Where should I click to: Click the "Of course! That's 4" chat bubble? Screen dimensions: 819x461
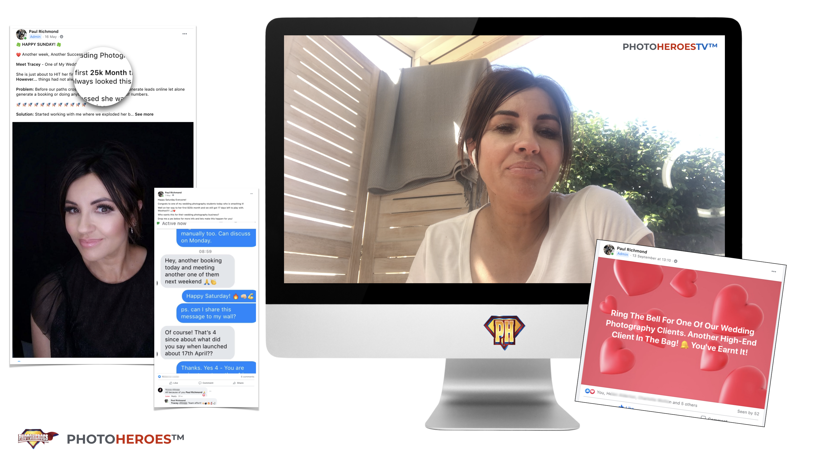pyautogui.click(x=197, y=343)
